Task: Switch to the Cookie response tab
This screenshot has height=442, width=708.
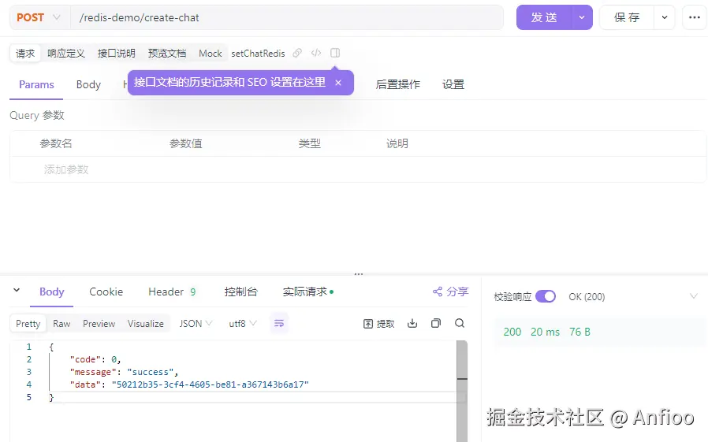Action: coord(106,292)
